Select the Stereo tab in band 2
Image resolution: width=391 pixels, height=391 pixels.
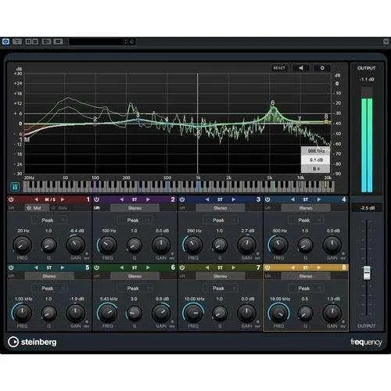coord(135,208)
